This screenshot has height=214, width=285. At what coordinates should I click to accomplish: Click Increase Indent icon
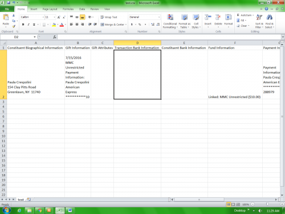pos(95,25)
